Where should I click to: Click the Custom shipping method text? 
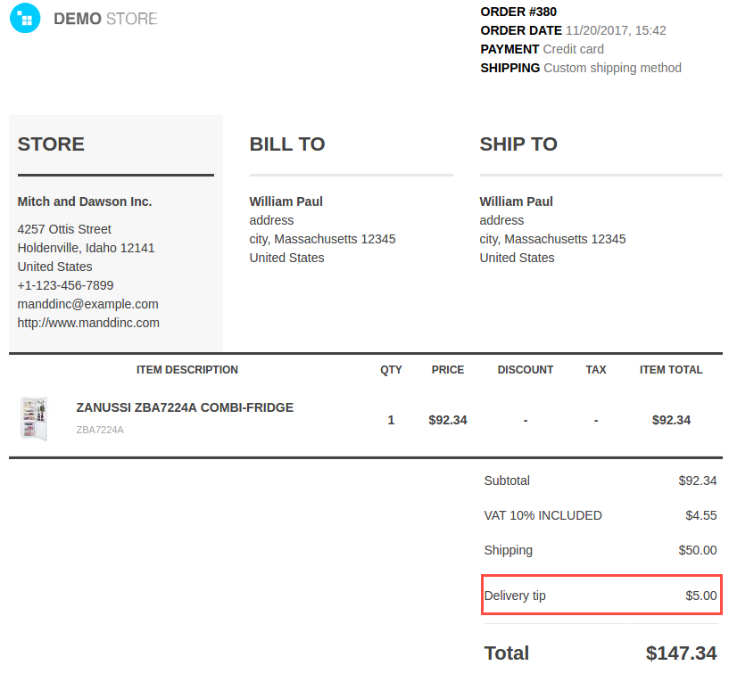(612, 68)
